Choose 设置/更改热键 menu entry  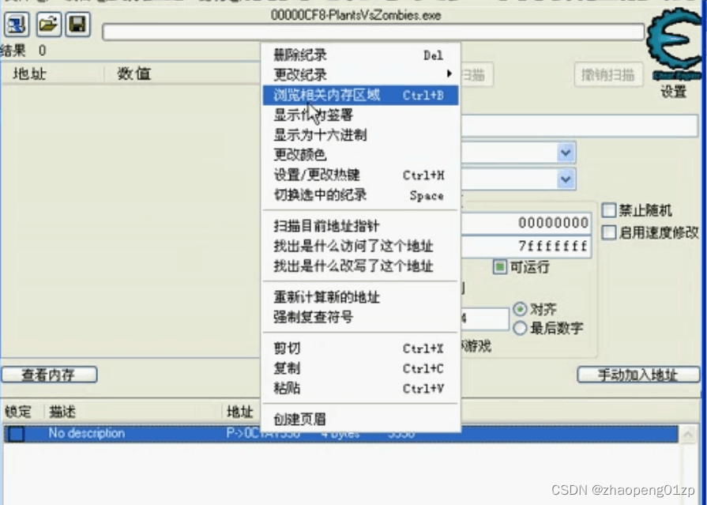(360, 175)
